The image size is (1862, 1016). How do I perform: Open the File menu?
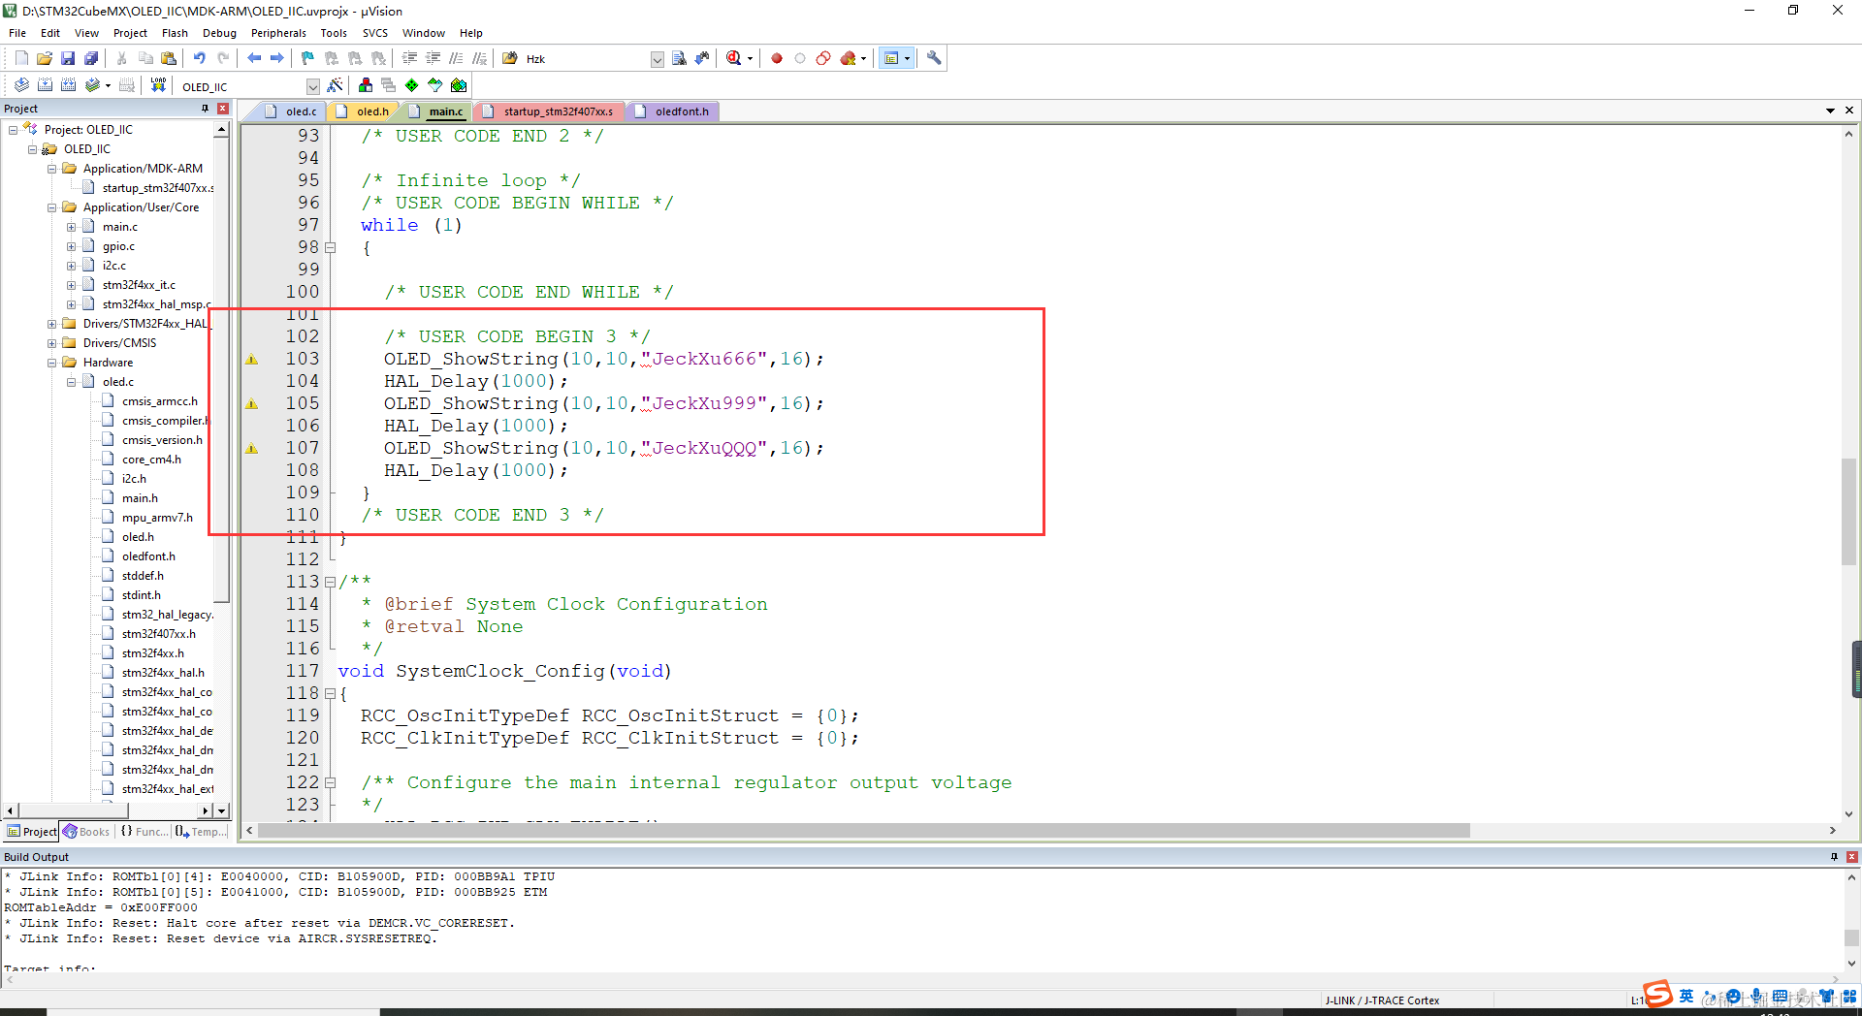pos(17,33)
